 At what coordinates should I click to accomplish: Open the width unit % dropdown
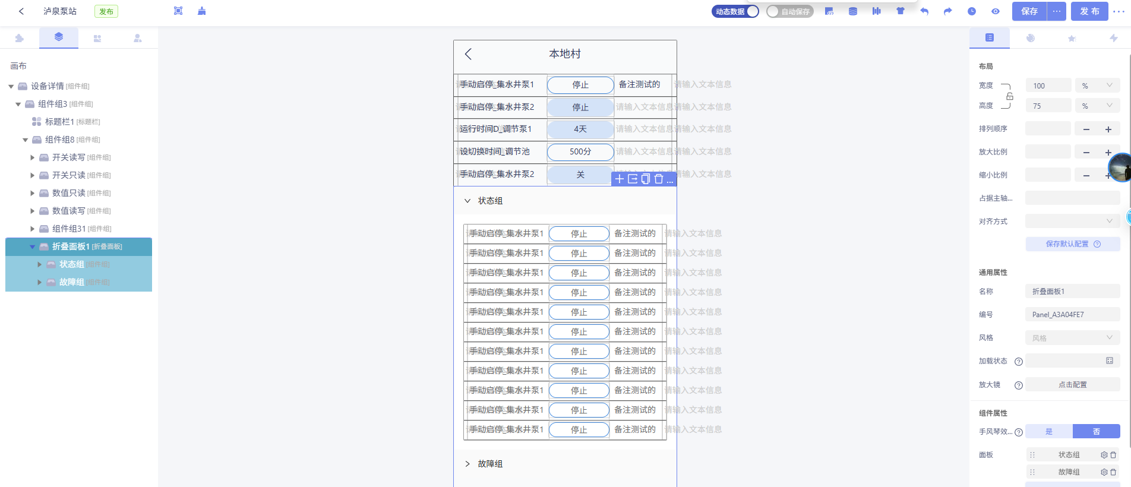[x=1098, y=86]
